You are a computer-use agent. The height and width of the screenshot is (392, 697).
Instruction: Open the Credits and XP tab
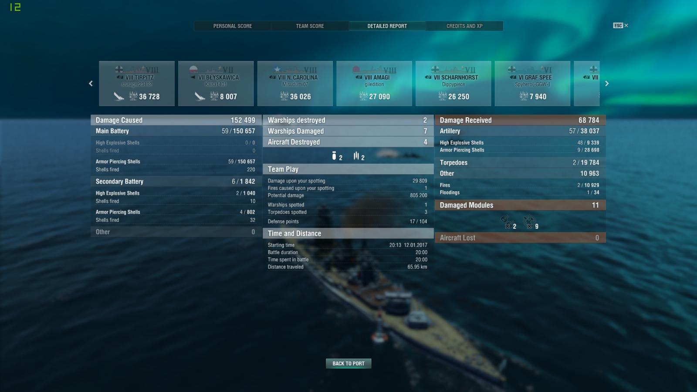click(x=464, y=26)
